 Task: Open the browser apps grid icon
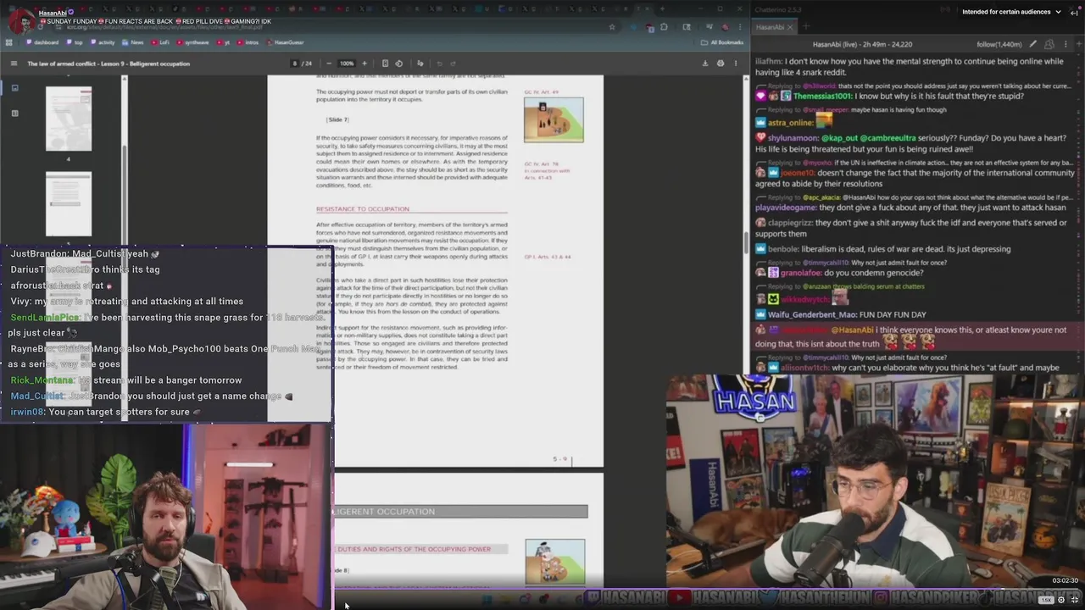(x=9, y=42)
